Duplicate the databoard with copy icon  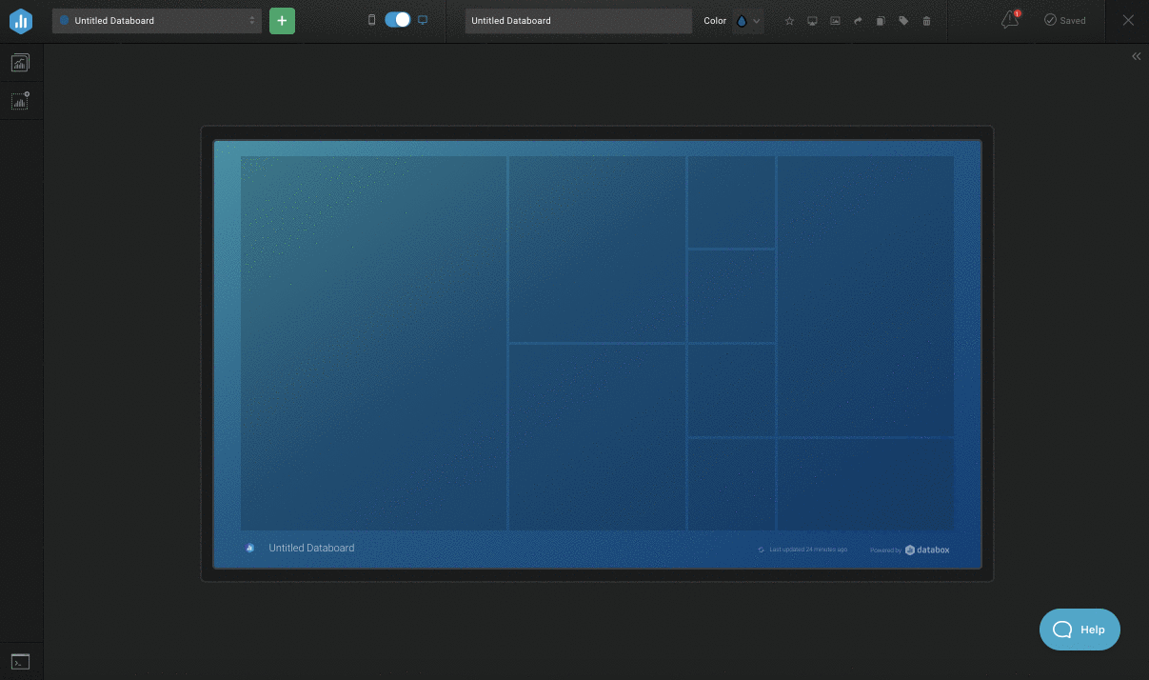881,21
